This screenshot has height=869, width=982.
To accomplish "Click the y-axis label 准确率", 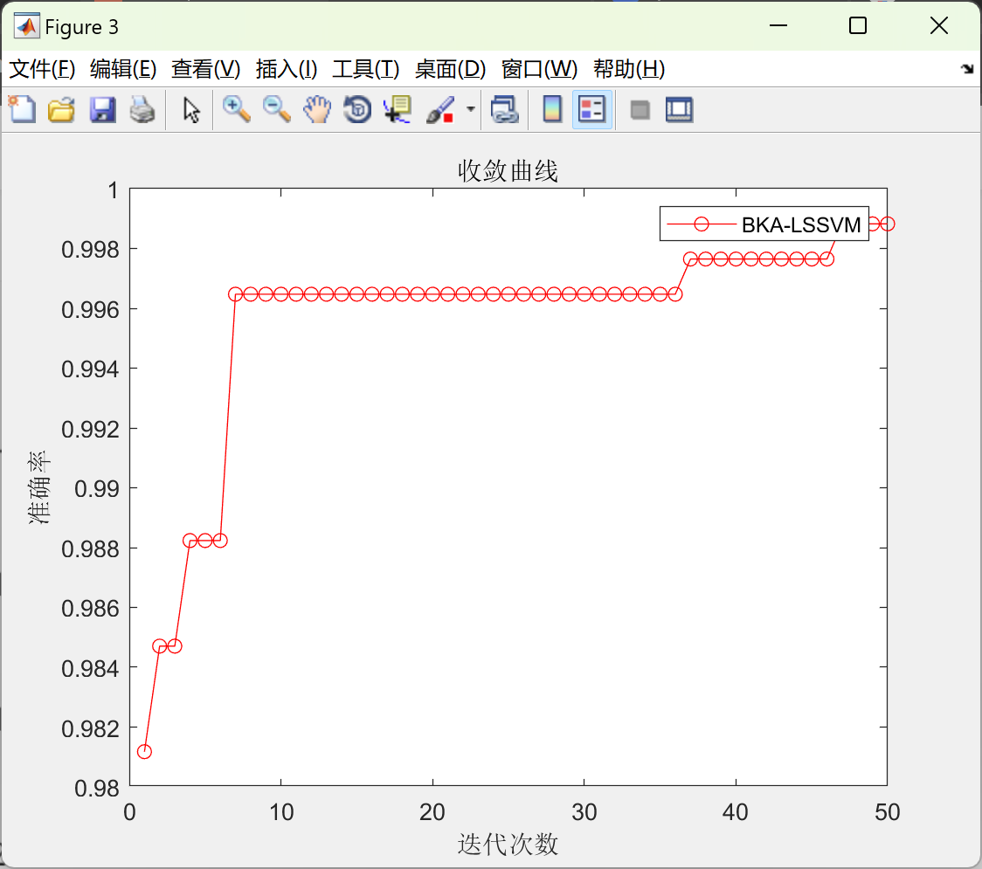I will pyautogui.click(x=38, y=487).
